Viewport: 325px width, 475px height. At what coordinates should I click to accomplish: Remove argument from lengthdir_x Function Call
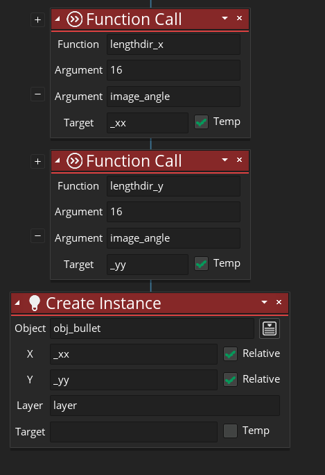coord(38,94)
